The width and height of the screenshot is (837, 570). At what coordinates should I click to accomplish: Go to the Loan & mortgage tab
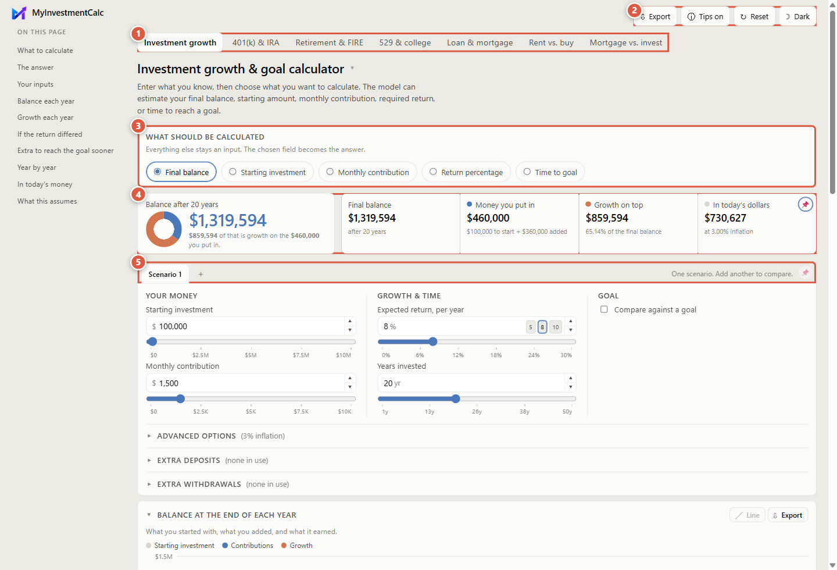point(480,42)
